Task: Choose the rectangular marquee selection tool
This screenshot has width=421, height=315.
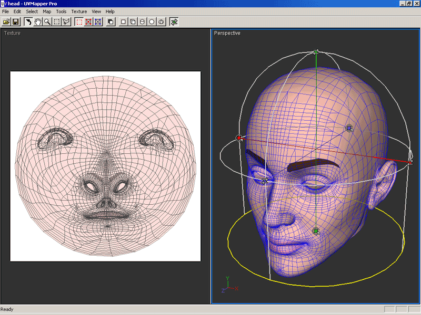Action: (x=57, y=22)
